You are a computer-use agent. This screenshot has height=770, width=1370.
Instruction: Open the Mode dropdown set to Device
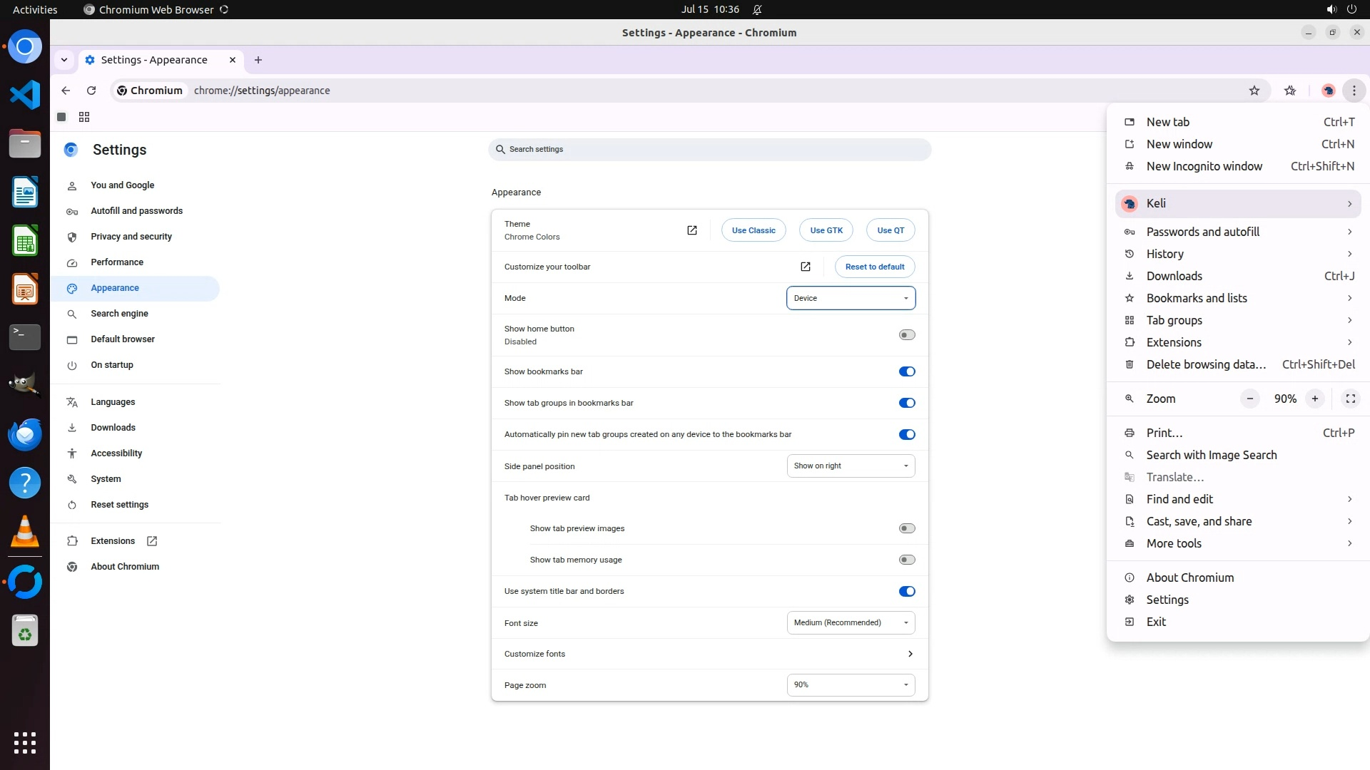click(x=851, y=298)
